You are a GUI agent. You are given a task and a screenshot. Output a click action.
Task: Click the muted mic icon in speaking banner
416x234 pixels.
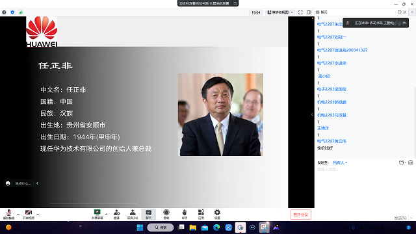point(348,23)
